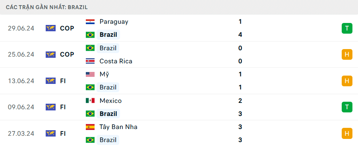The image size is (358, 150).
Task: Click the USA flag next to Mỹ
Action: [x=90, y=74]
